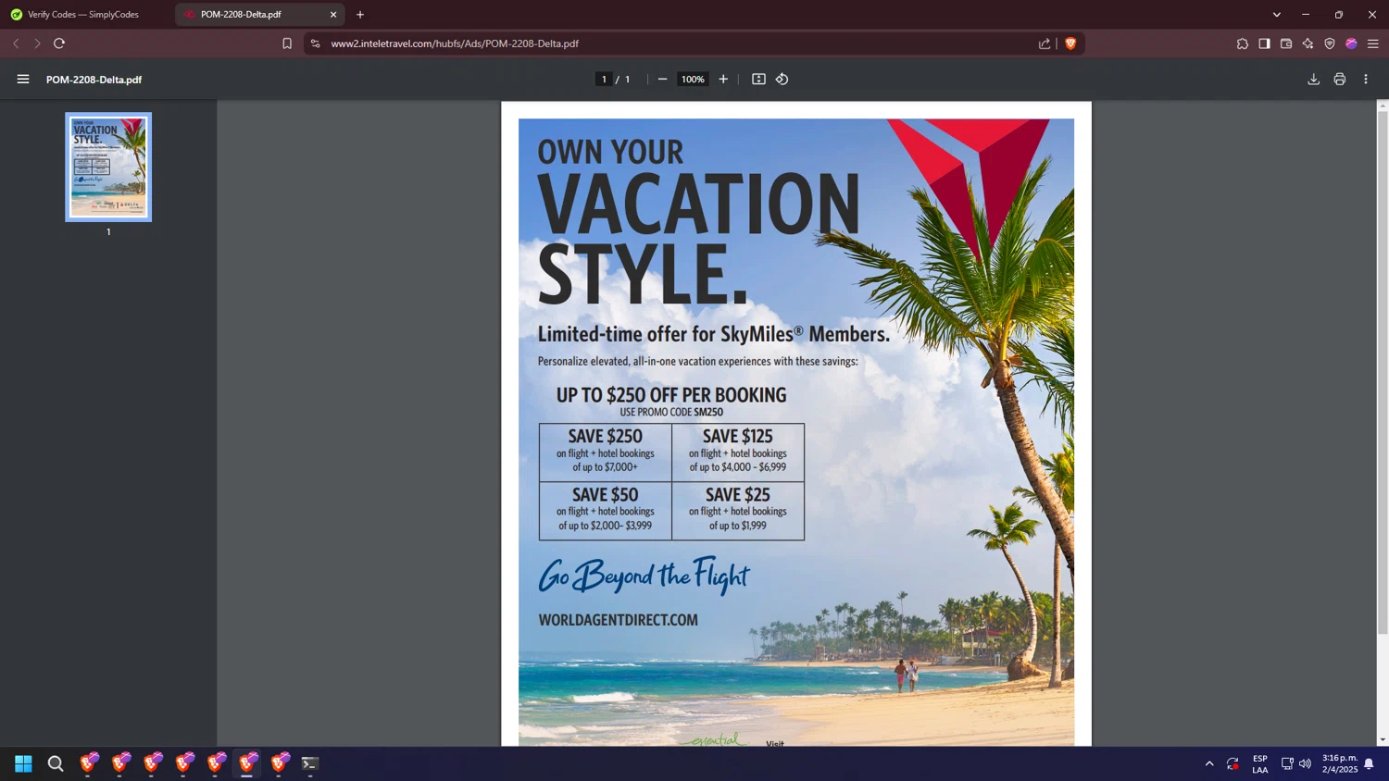Viewport: 1389px width, 781px height.
Task: Click the WORLDAGENTDIRECT.COM text
Action: pos(619,620)
